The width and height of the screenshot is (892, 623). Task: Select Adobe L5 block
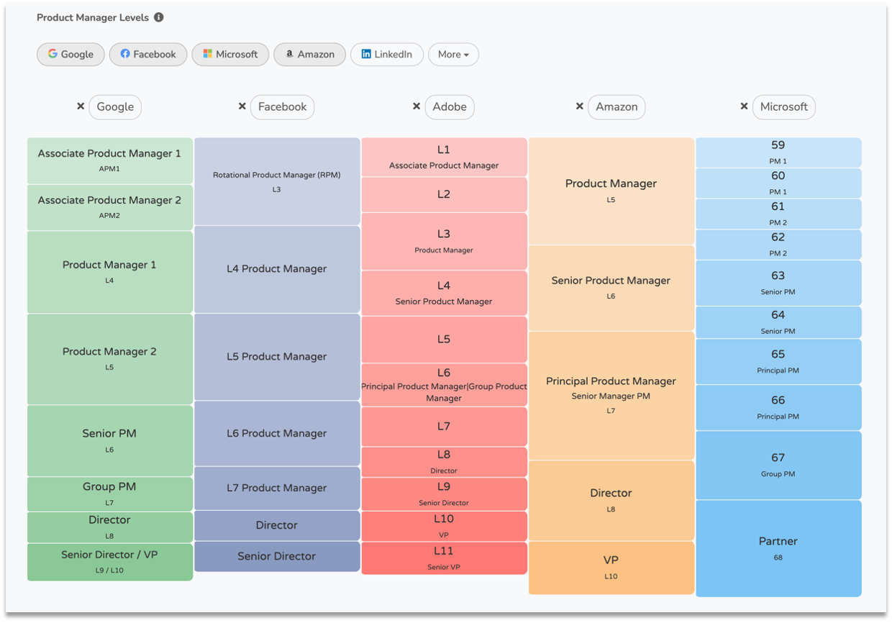tap(444, 340)
